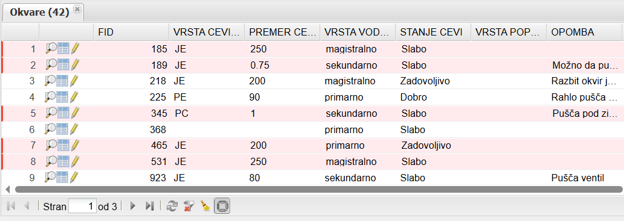Edit row 5 using the pencil icon
624x221 pixels.
point(75,113)
